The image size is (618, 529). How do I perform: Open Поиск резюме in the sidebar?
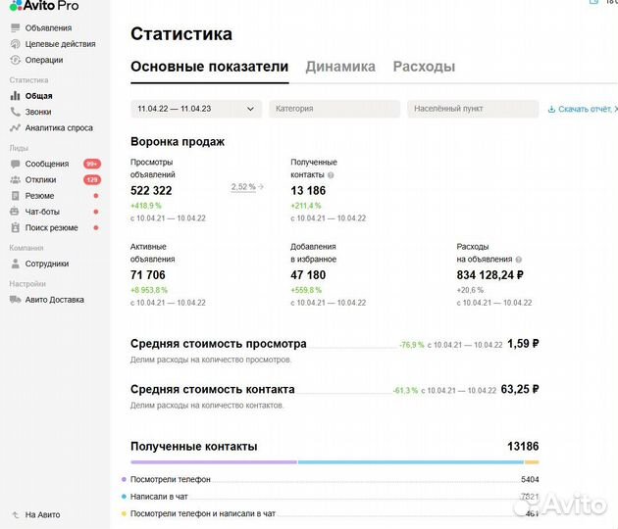tap(52, 227)
